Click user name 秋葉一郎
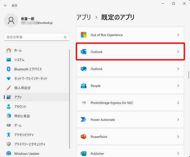 pos(28,19)
